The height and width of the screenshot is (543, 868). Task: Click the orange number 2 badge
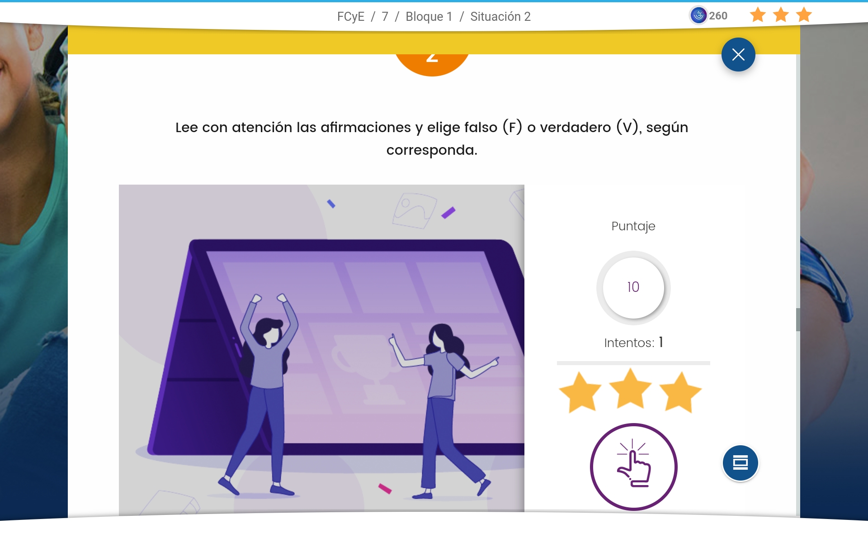click(x=432, y=64)
